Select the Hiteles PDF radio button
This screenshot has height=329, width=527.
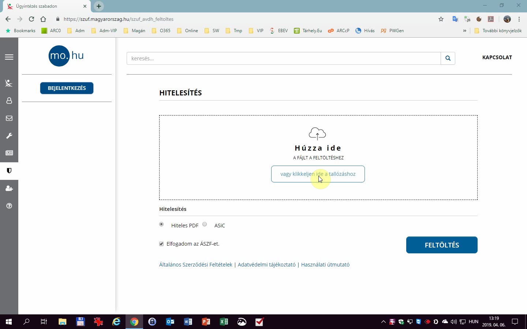pyautogui.click(x=161, y=224)
